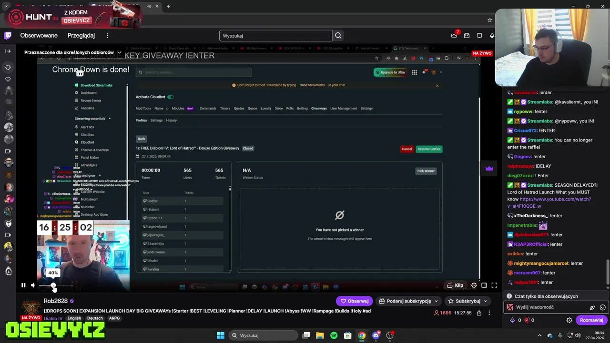Open chat settings gear icon
Viewport: 610px width, 343px height.
pyautogui.click(x=569, y=320)
